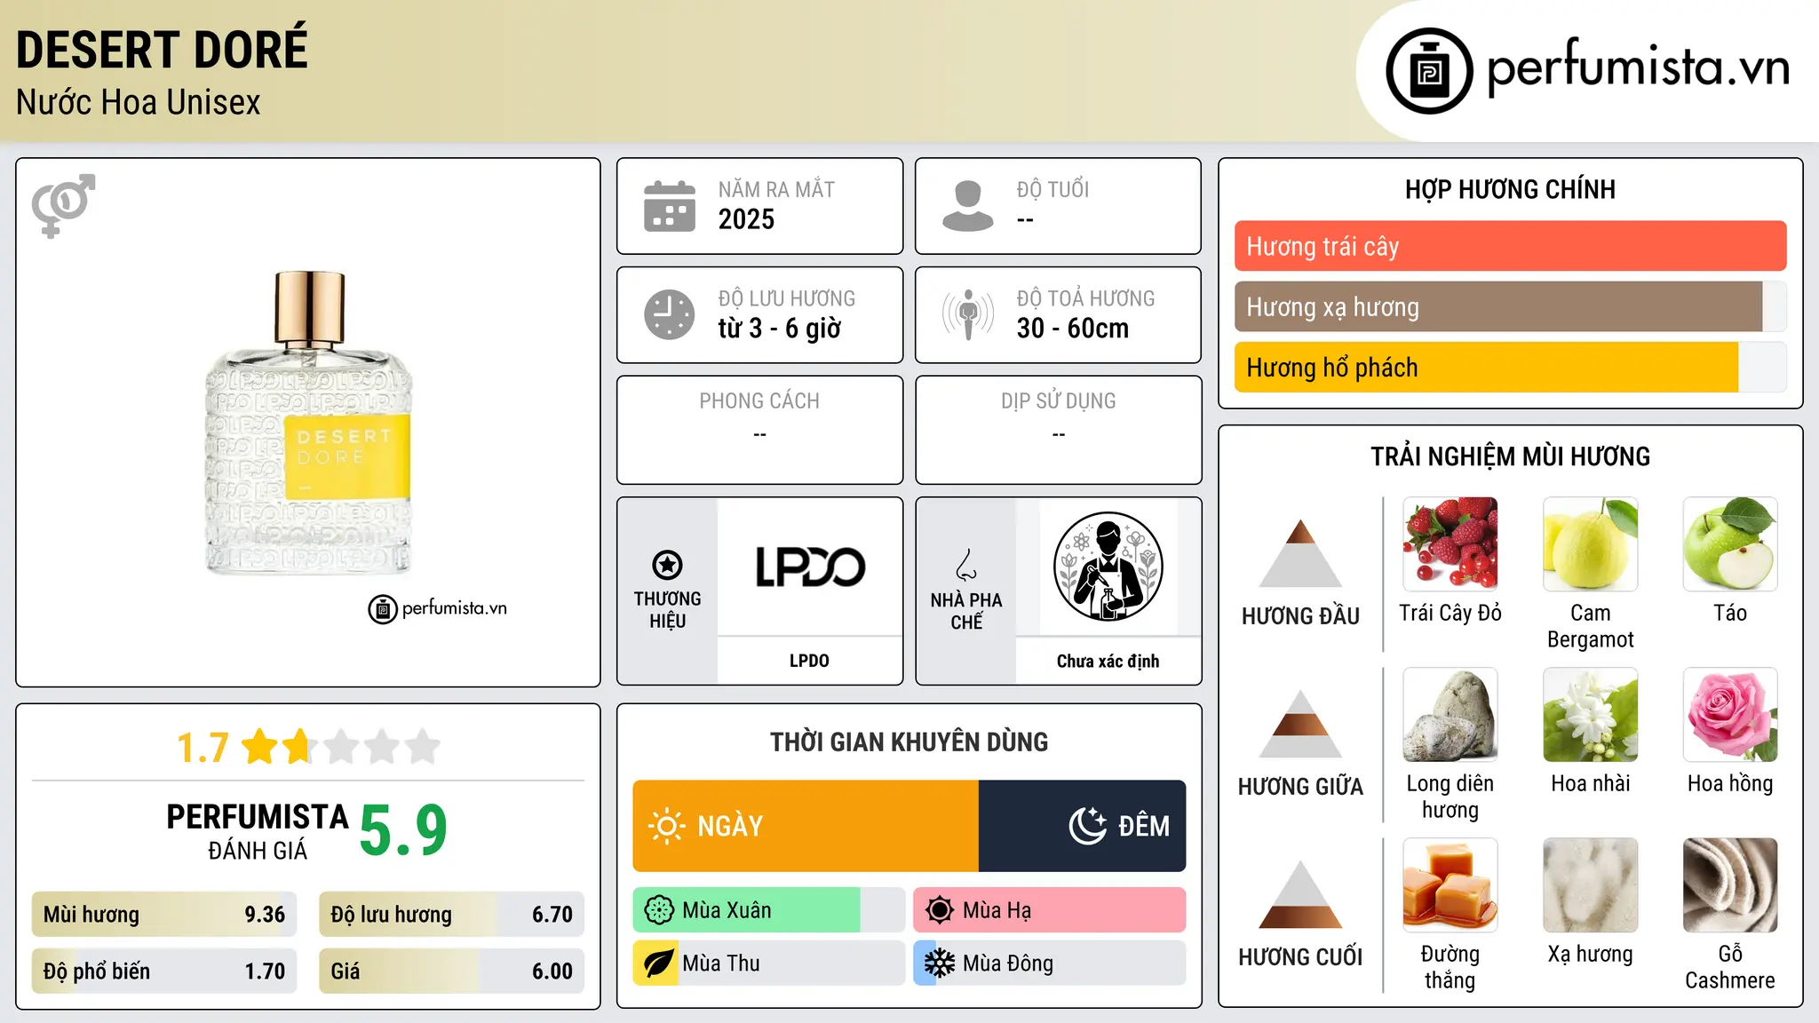Select the sillage icon beside Độ toả hương
Image resolution: width=1819 pixels, height=1023 pixels.
(x=968, y=314)
